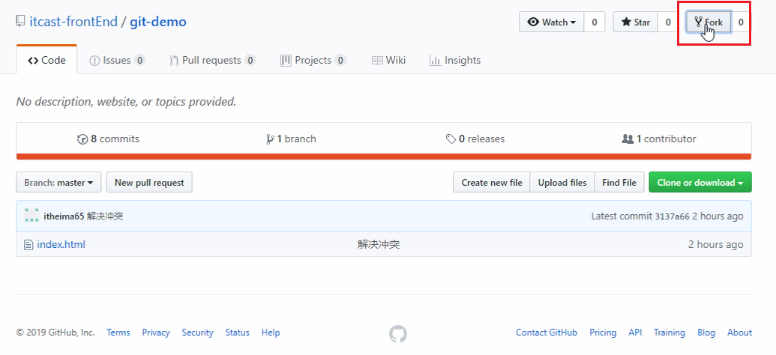Image resolution: width=776 pixels, height=355 pixels.
Task: Click the GitHub Octocat logo in footer
Action: click(398, 334)
